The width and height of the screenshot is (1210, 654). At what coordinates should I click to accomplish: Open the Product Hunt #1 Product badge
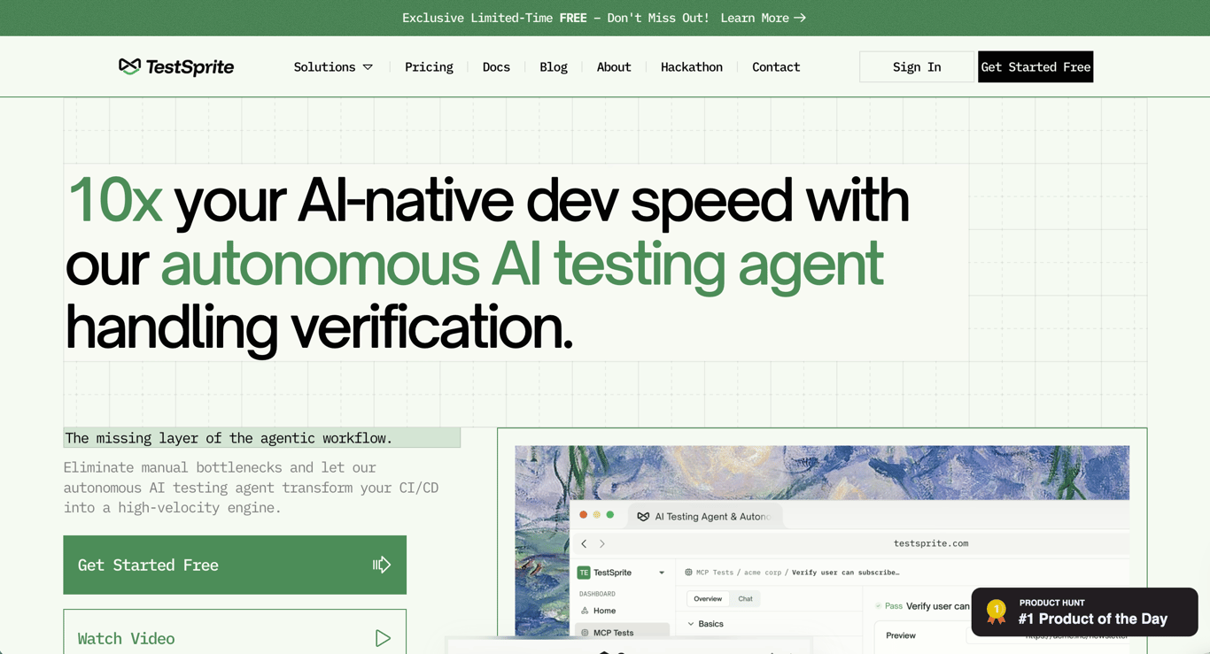[1085, 612]
